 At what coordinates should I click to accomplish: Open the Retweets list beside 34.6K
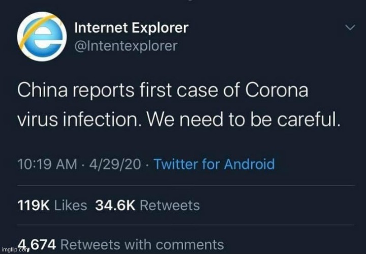tap(169, 205)
